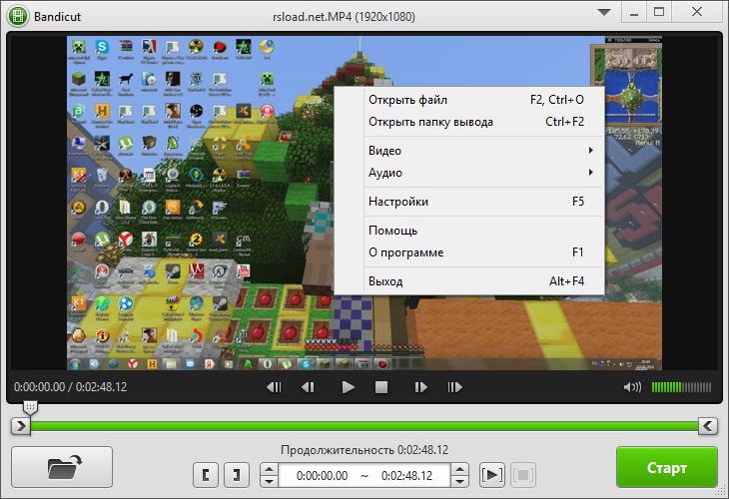Step back one frame

(x=308, y=387)
